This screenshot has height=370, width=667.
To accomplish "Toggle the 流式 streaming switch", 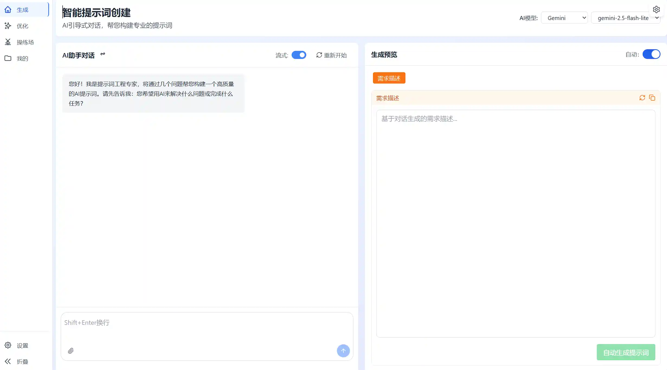I will (299, 55).
